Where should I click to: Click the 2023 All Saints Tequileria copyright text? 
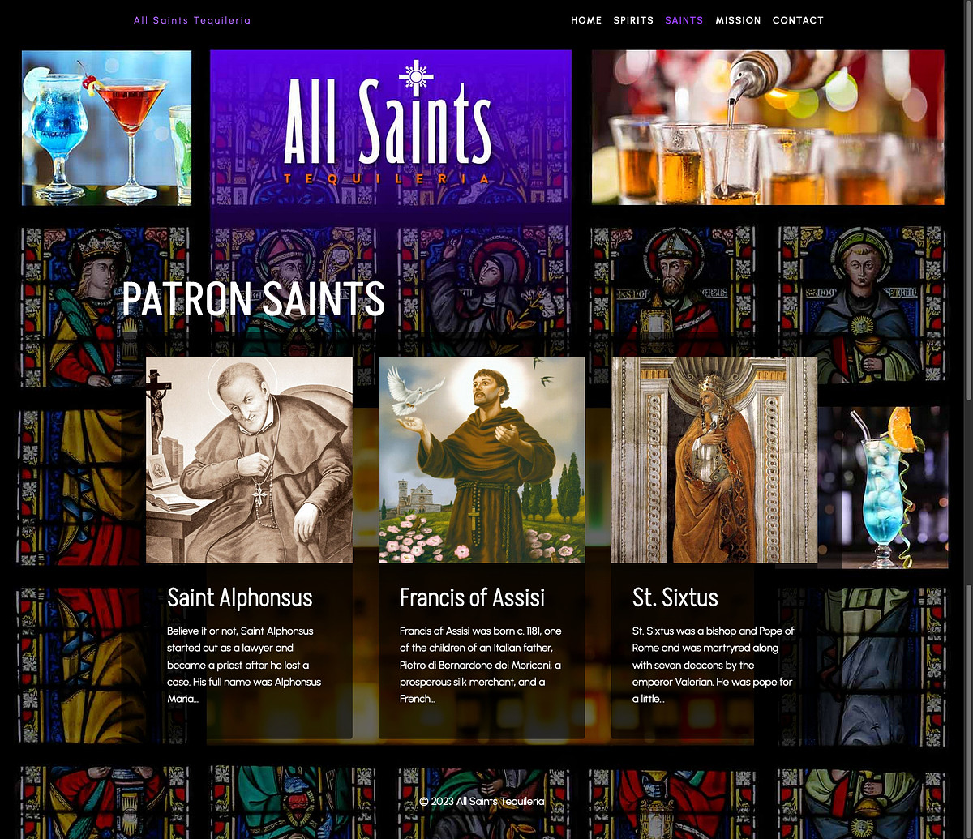click(x=482, y=801)
